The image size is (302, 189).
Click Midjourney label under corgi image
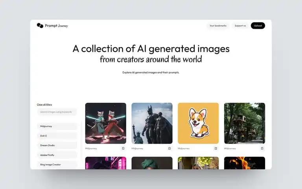coord(184,148)
